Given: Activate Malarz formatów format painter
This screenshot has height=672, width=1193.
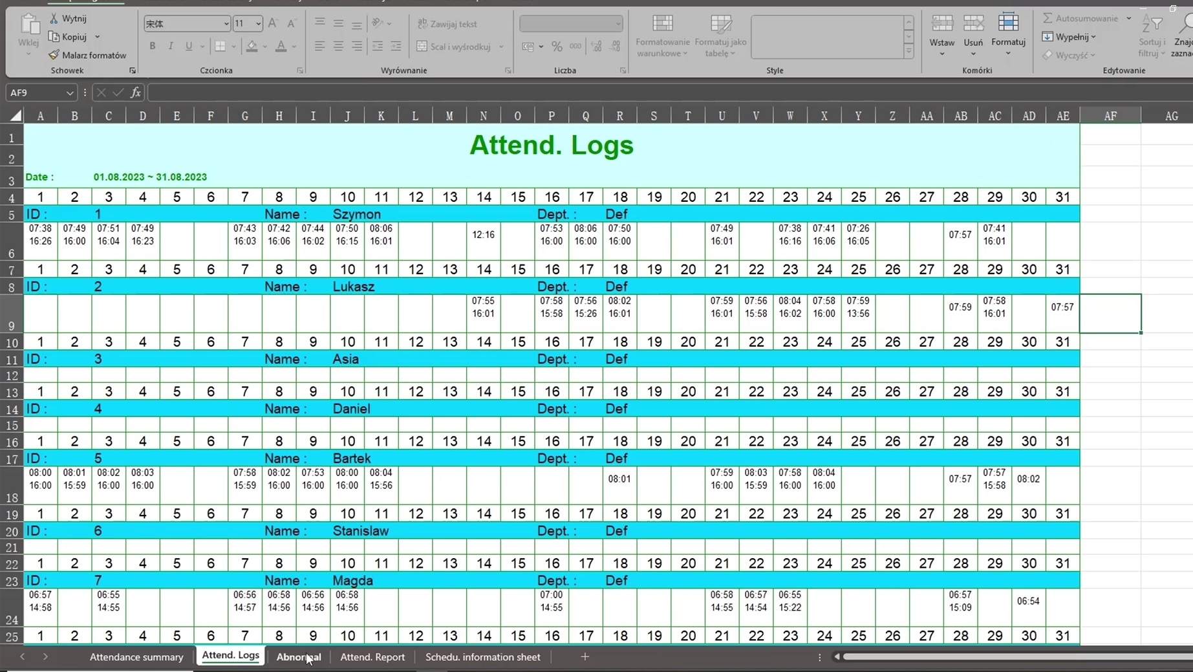Looking at the screenshot, I should coord(87,55).
